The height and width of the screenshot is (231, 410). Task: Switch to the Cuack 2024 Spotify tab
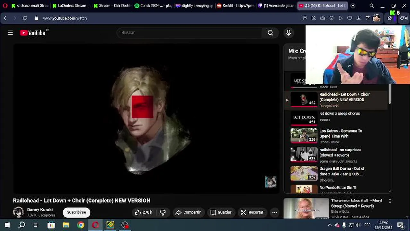[x=153, y=6]
